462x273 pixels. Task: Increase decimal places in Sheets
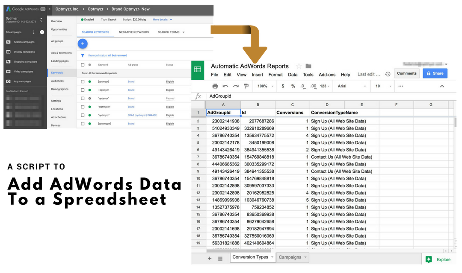pos(313,86)
